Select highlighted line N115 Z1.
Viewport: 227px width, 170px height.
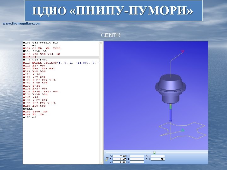[61, 57]
